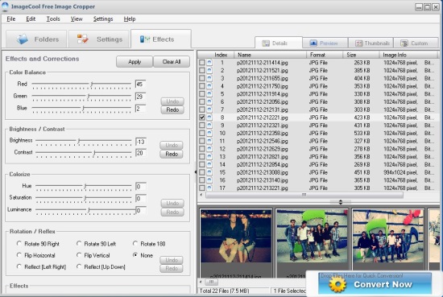Click the Apply button

tap(135, 61)
